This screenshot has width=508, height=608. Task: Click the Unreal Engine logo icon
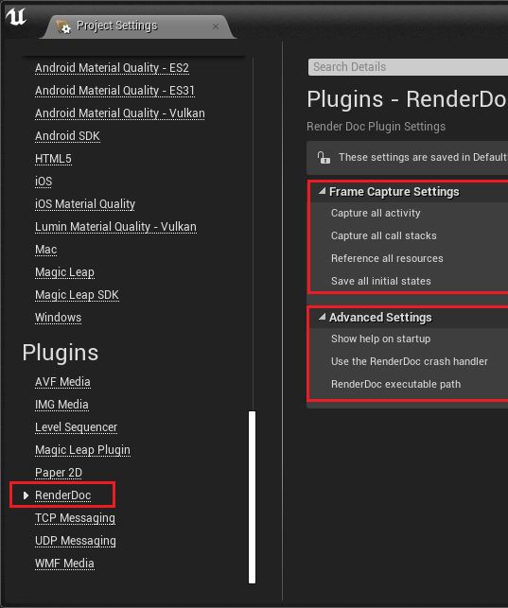pos(16,17)
